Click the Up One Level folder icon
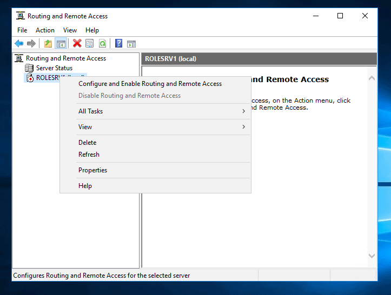The width and height of the screenshot is (391, 295). tap(48, 44)
